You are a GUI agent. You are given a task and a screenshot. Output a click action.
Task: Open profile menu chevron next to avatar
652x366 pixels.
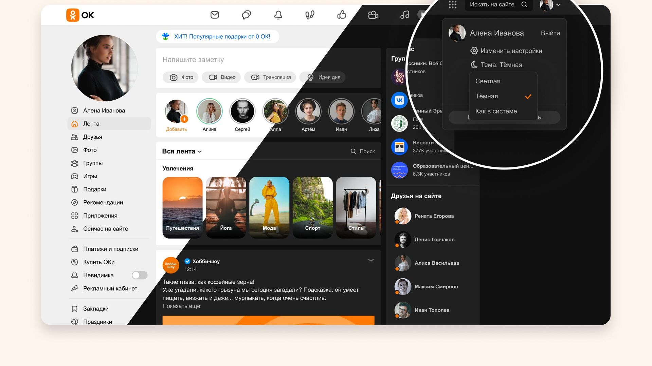point(558,5)
